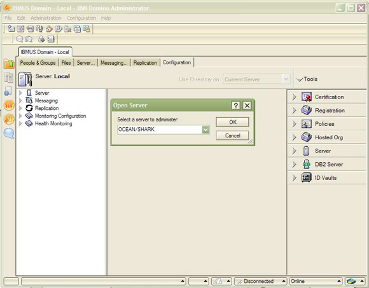Image resolution: width=369 pixels, height=288 pixels.
Task: Open the Administration menu
Action: pos(46,18)
